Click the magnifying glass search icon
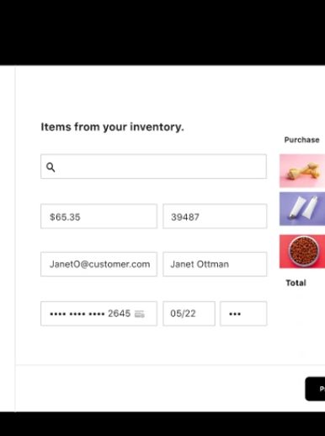 click(x=51, y=167)
